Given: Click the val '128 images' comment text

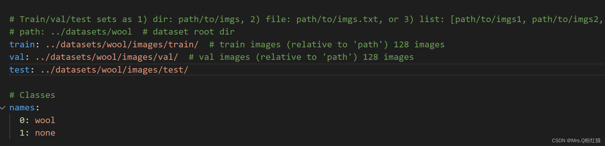Looking at the screenshot, I should (389, 57).
